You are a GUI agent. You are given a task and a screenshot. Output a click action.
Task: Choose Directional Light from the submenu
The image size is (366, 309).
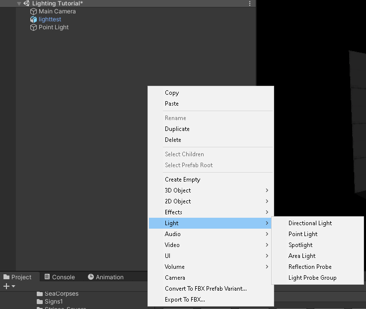tap(310, 223)
